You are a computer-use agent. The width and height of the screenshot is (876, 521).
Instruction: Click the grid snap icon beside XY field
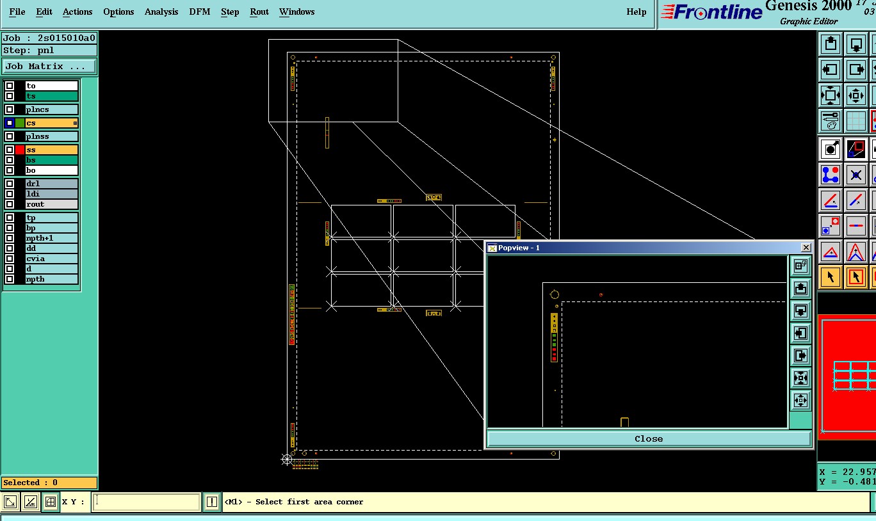[50, 502]
